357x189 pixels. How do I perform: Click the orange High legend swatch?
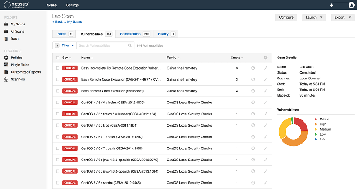[315, 124]
